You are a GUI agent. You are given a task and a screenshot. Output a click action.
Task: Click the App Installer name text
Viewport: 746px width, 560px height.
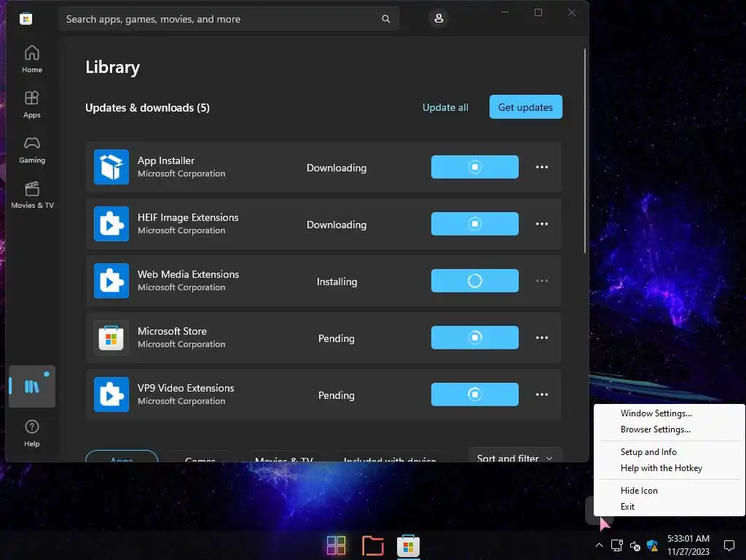(166, 160)
